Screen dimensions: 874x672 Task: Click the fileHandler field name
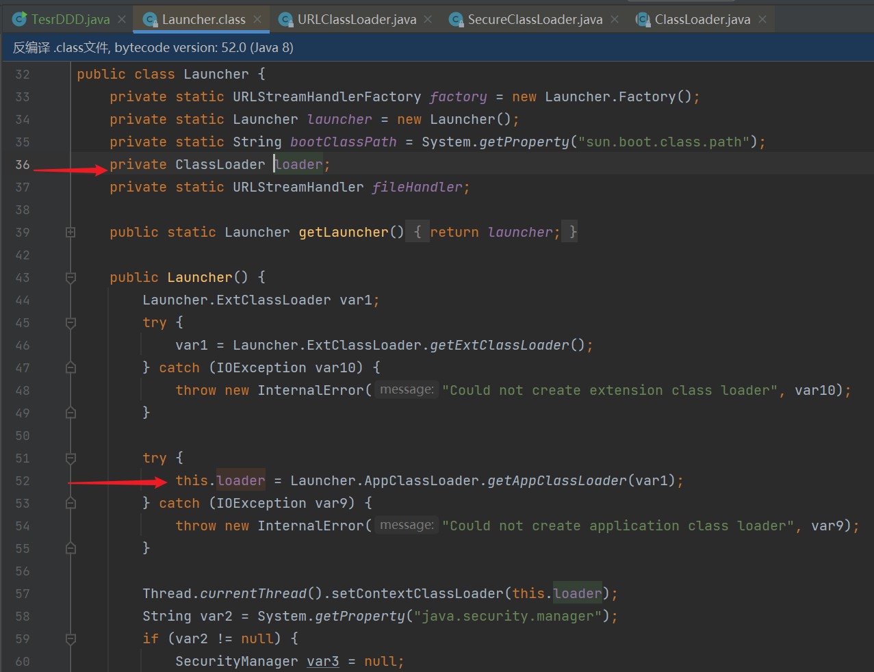tap(417, 187)
